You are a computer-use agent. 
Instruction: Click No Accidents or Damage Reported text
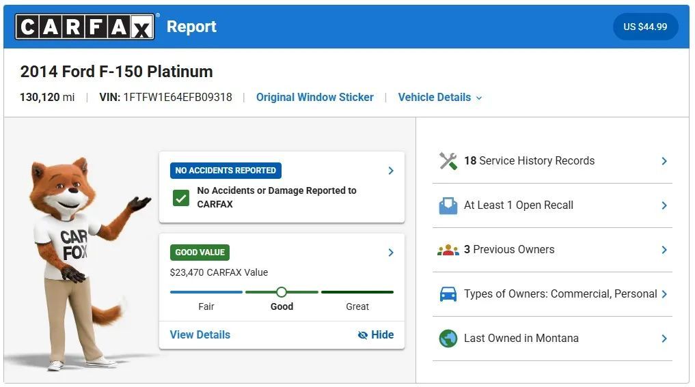pyautogui.click(x=277, y=197)
